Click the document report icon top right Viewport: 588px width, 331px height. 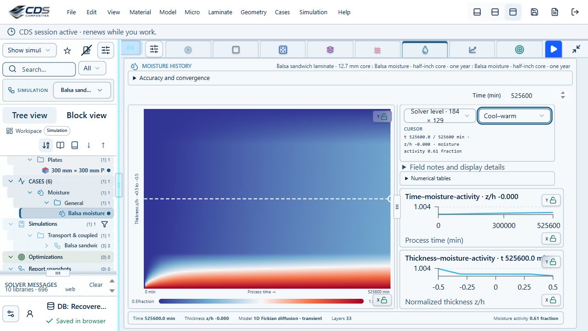pyautogui.click(x=555, y=12)
